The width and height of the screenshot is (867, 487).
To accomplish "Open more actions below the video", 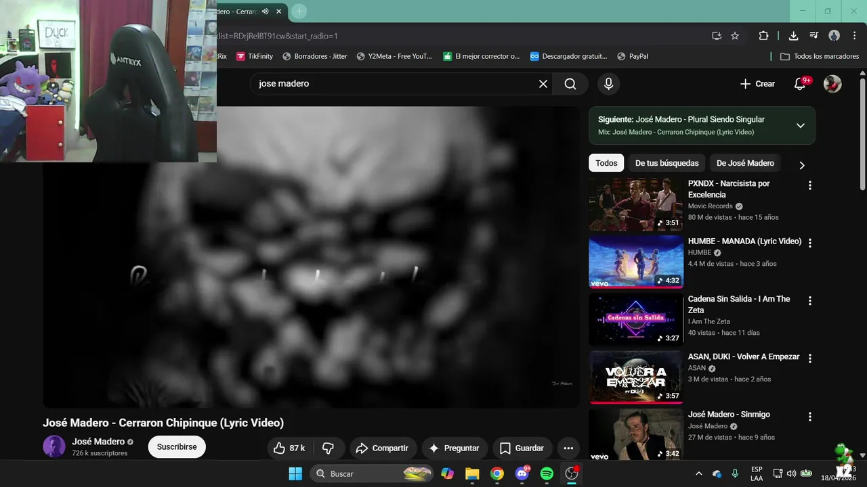I will tap(568, 448).
